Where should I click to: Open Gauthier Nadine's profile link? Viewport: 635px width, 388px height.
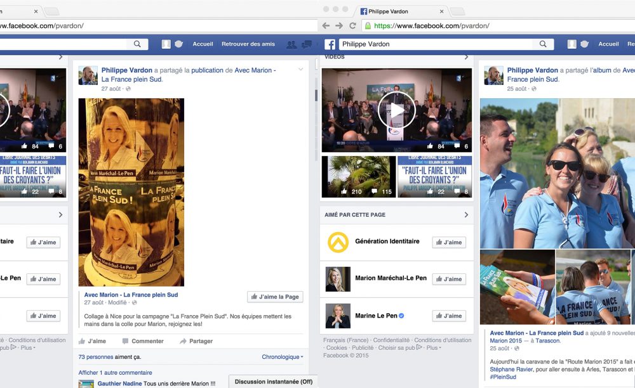[x=119, y=384]
